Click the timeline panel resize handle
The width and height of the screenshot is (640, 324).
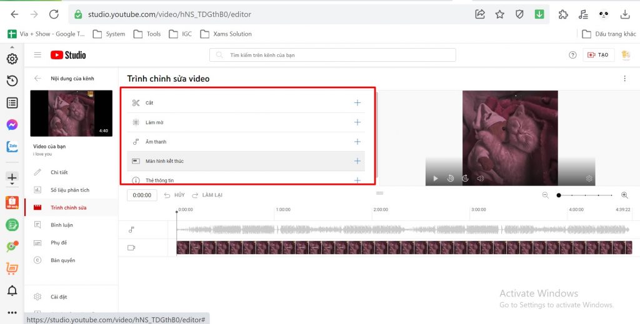(x=379, y=193)
